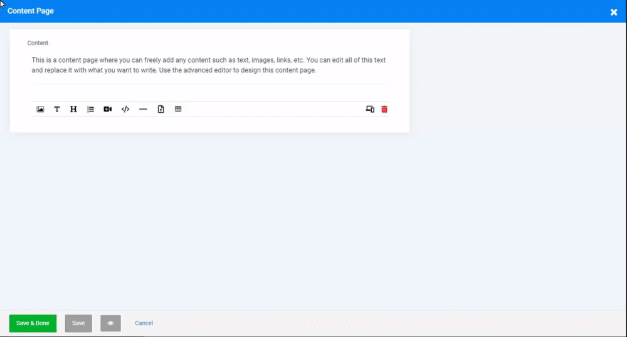
Task: Add a heading with the H icon
Action: 73,109
